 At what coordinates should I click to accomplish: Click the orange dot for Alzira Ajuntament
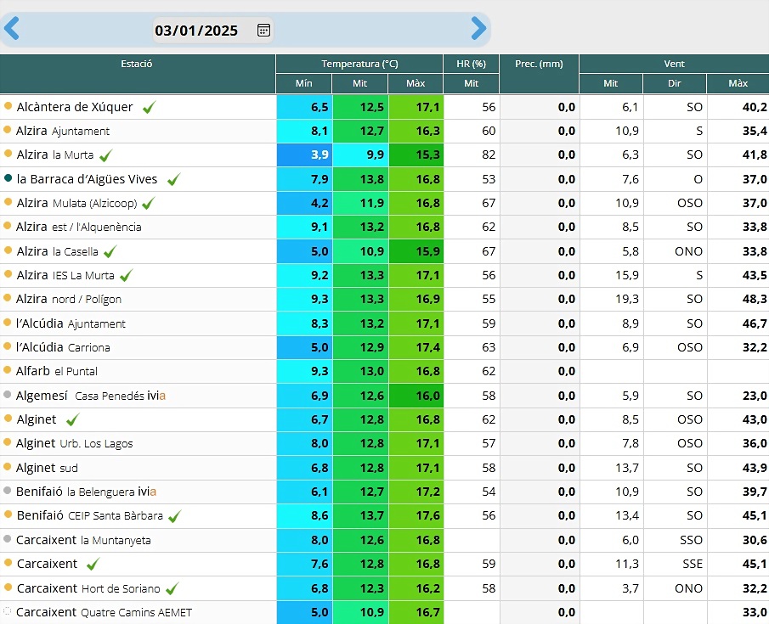point(7,130)
